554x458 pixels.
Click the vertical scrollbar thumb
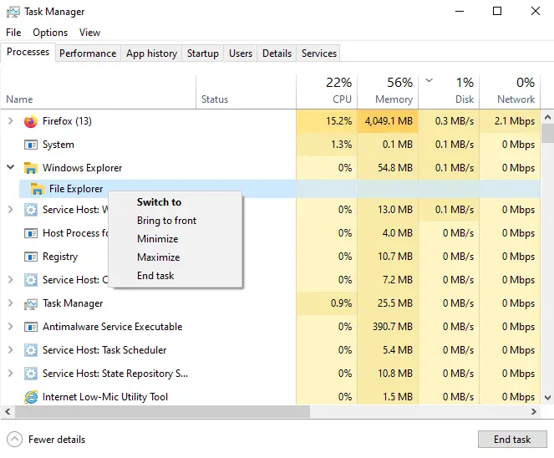point(547,133)
